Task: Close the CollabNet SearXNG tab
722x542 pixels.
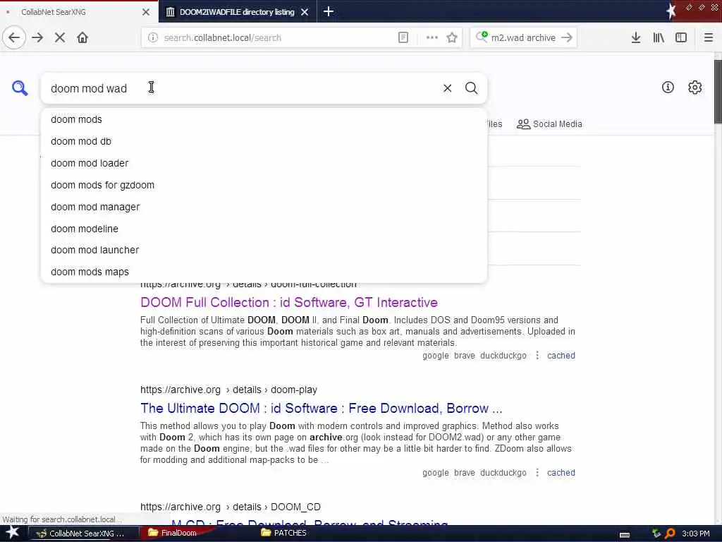Action: (x=146, y=12)
